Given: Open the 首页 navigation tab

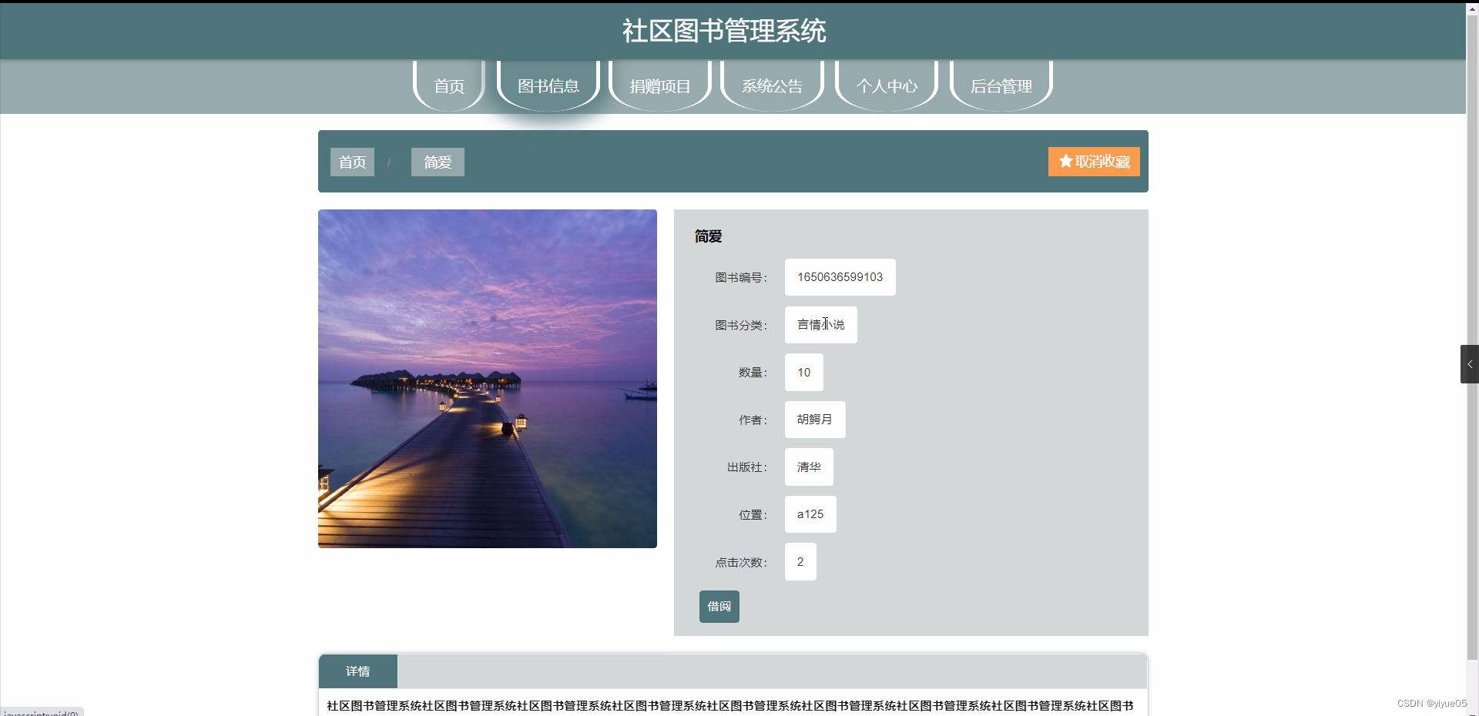Looking at the screenshot, I should (x=449, y=85).
